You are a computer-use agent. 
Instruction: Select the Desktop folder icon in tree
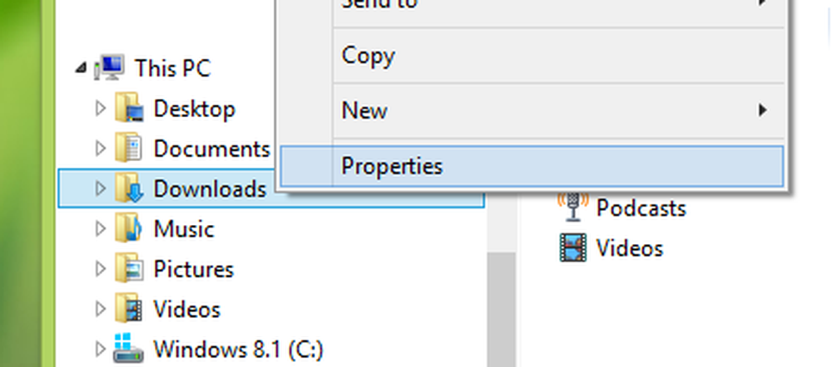coord(129,108)
